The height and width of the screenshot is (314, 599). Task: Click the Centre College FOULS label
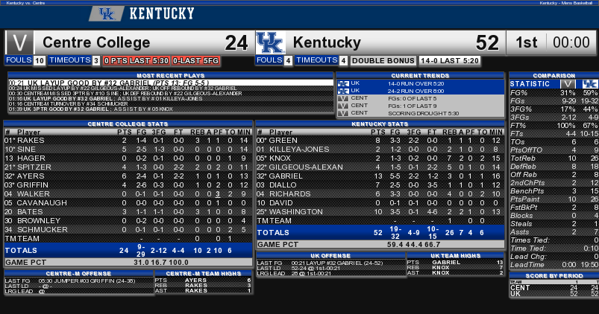[19, 60]
